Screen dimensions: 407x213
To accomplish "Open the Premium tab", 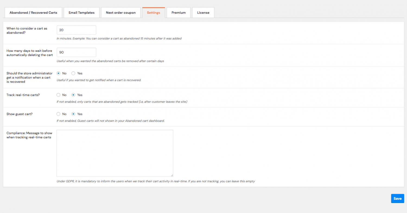I will (x=179, y=13).
